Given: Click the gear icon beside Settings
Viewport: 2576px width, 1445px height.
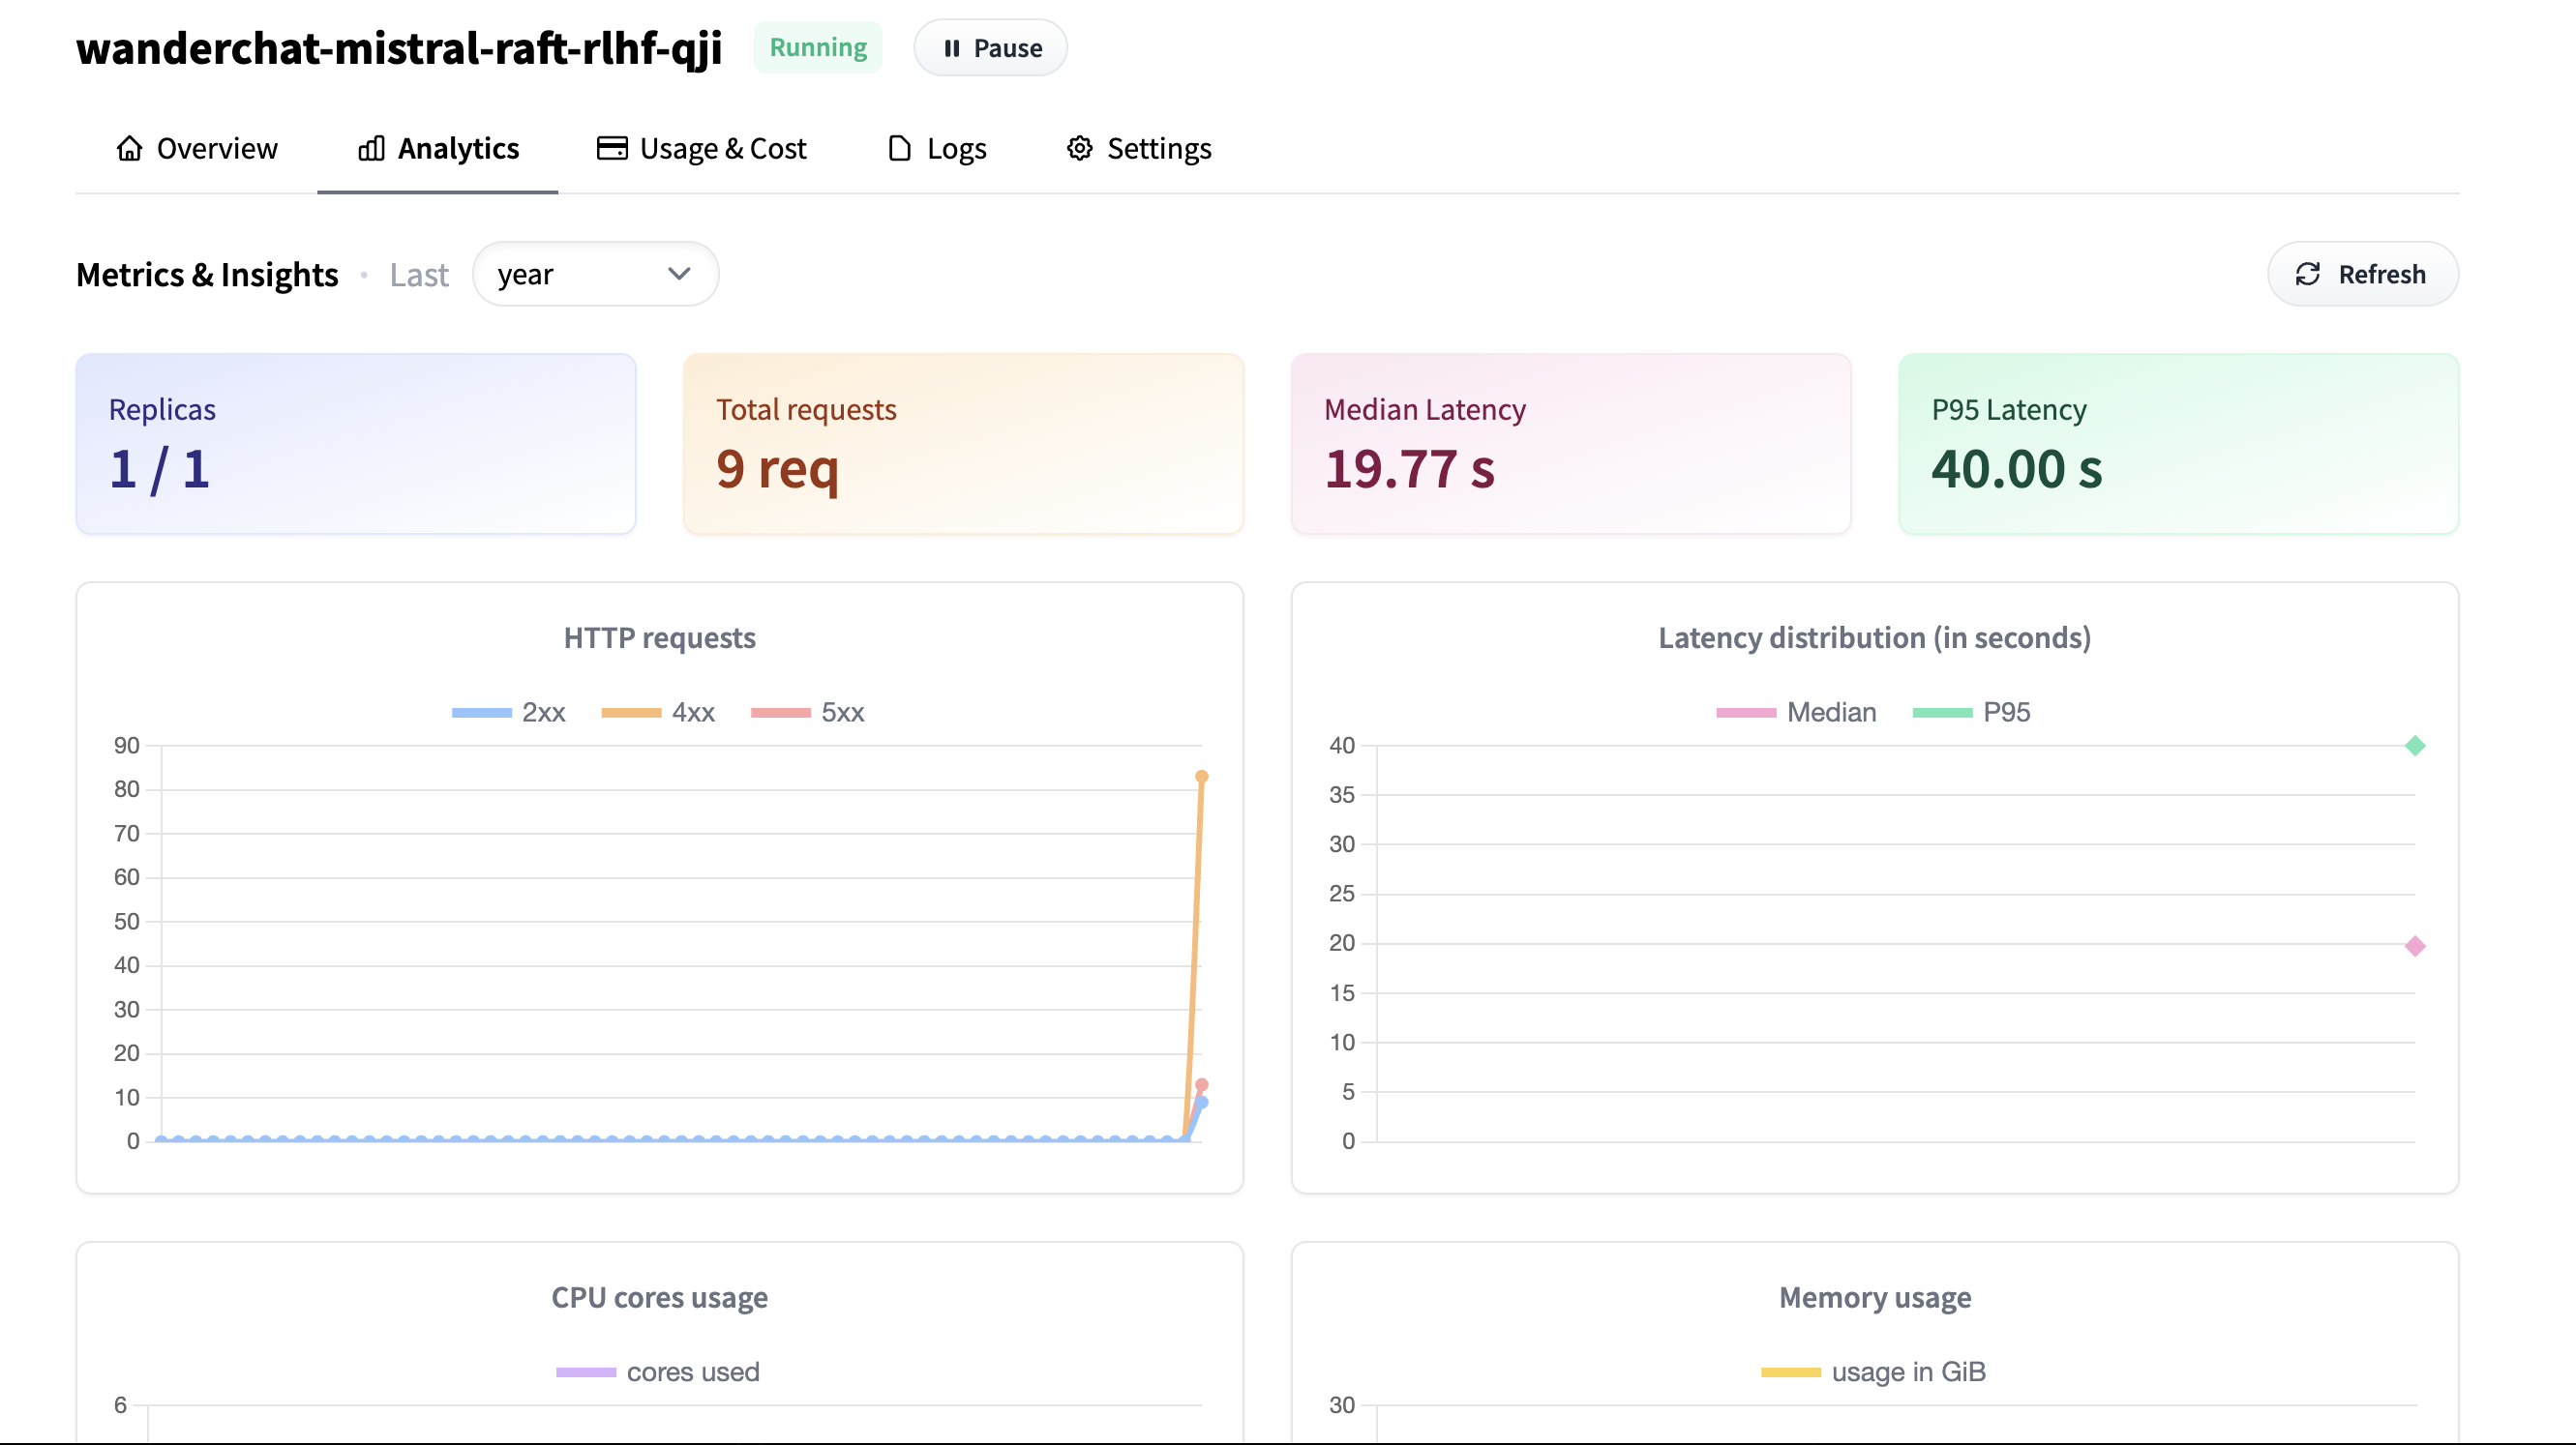Looking at the screenshot, I should click(1079, 148).
